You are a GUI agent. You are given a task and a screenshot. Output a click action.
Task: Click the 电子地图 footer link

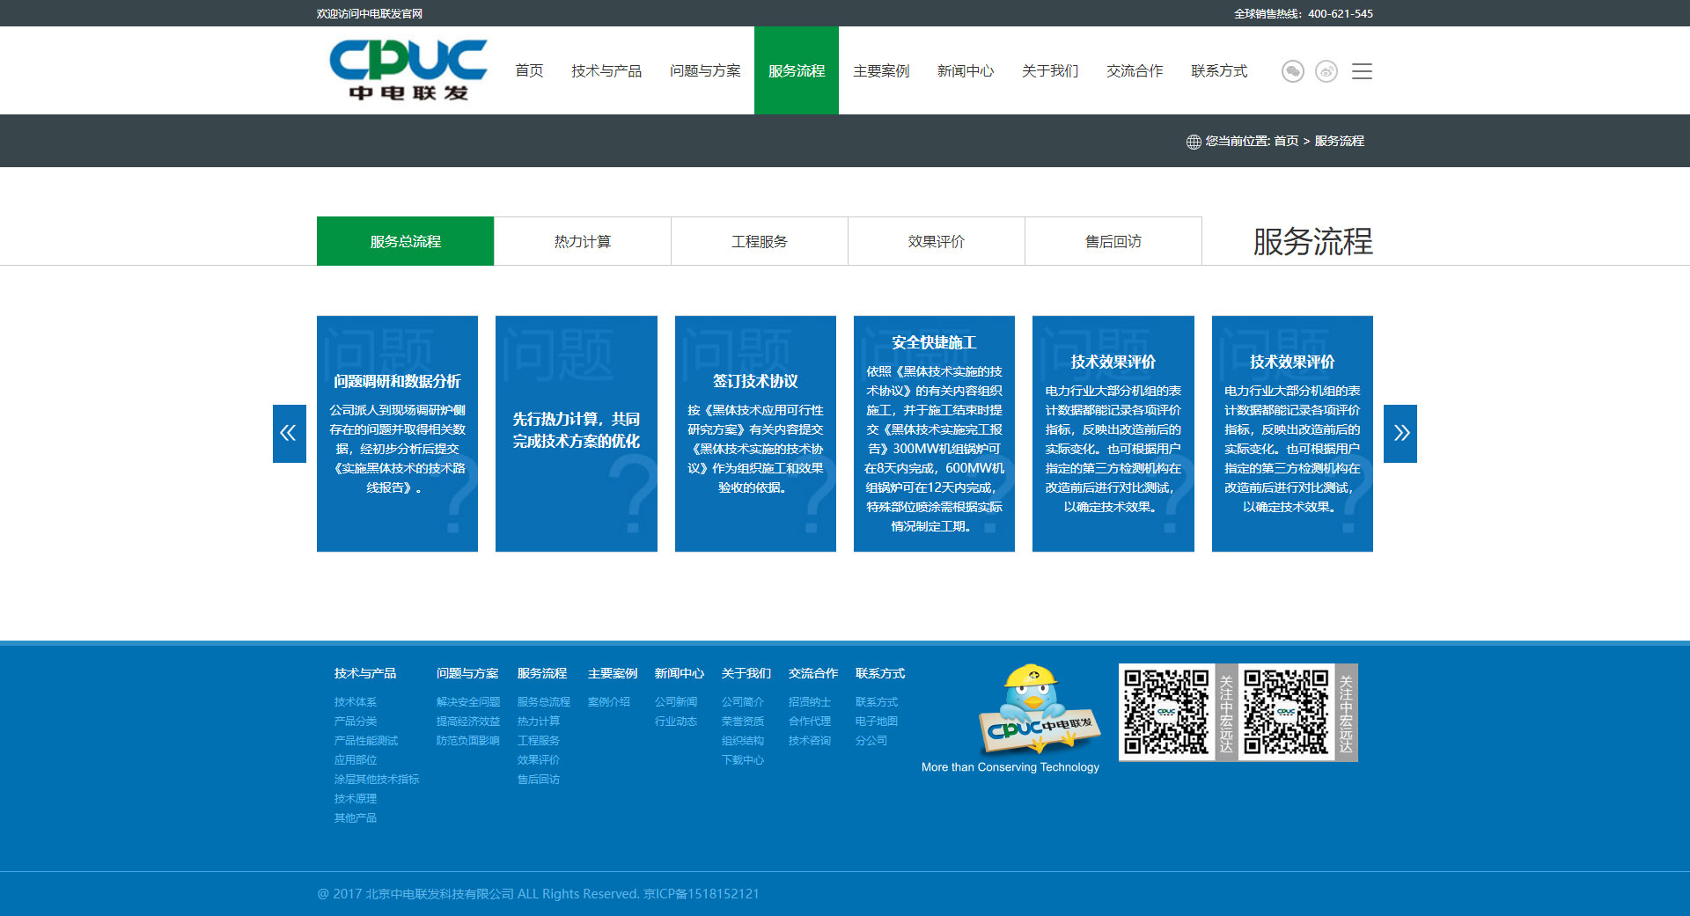(876, 722)
